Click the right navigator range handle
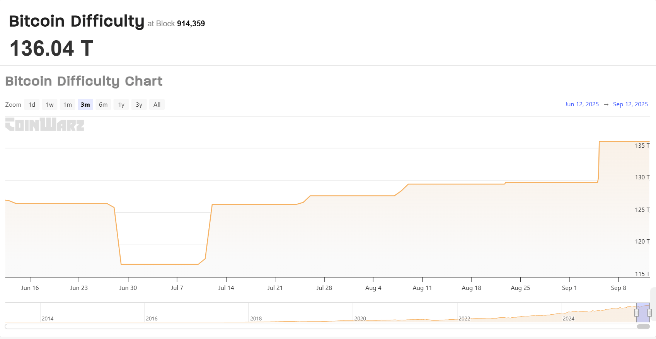This screenshot has height=339, width=656. [649, 313]
